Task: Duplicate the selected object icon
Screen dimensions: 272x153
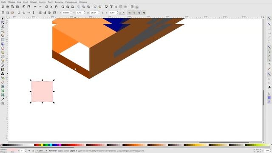Action: 79,7
